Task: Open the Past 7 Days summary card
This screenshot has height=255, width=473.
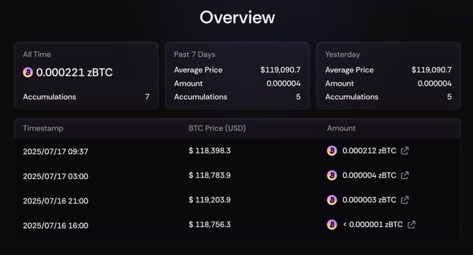Action: tap(237, 75)
